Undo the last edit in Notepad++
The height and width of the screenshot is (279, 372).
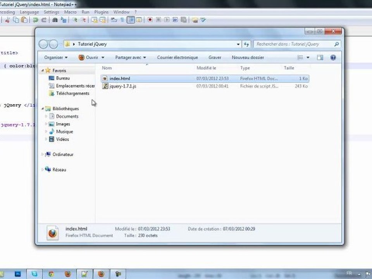click(35, 20)
